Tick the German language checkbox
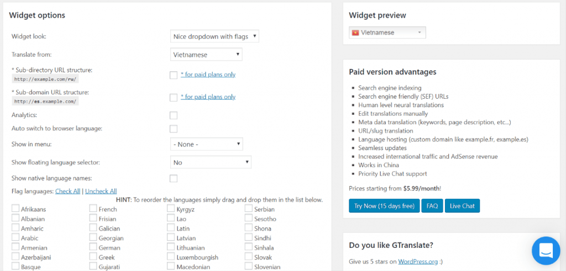This screenshot has height=271, width=566. click(93, 247)
